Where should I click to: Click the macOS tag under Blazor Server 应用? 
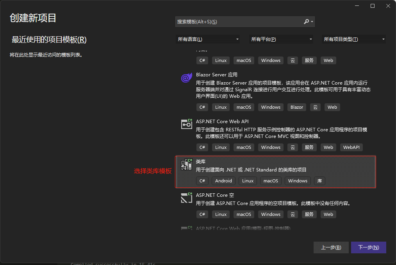pyautogui.click(x=244, y=107)
